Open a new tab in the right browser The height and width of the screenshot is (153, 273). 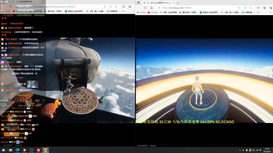(x=178, y=3)
